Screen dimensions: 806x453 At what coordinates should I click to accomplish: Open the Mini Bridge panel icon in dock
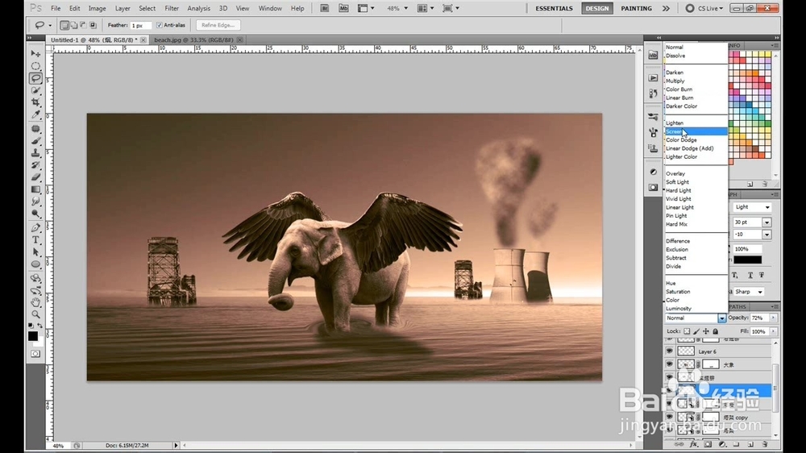pyautogui.click(x=653, y=55)
